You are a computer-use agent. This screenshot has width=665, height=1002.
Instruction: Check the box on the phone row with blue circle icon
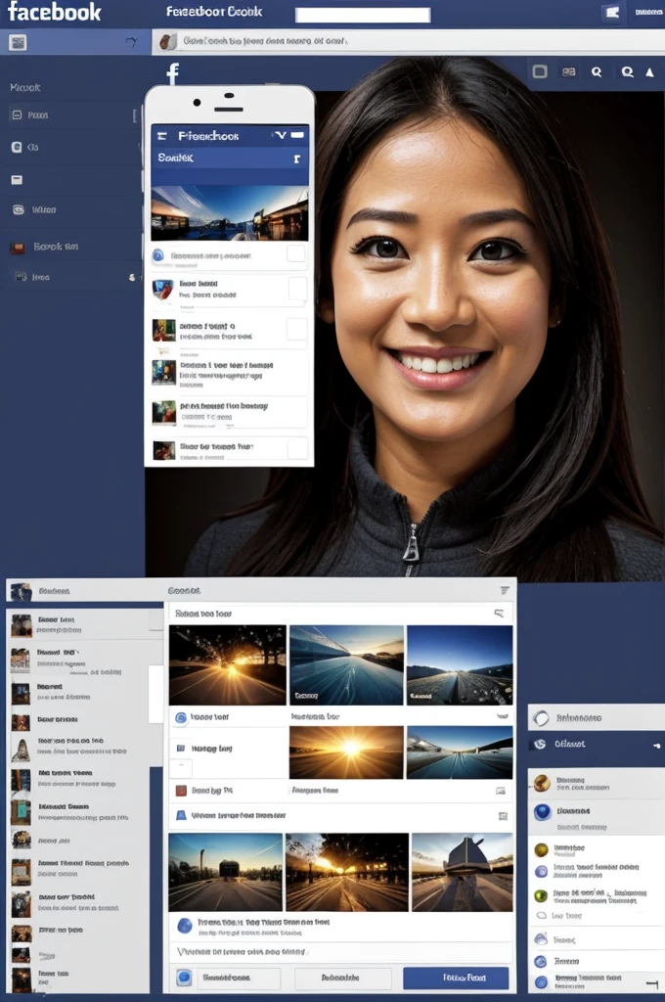point(295,254)
